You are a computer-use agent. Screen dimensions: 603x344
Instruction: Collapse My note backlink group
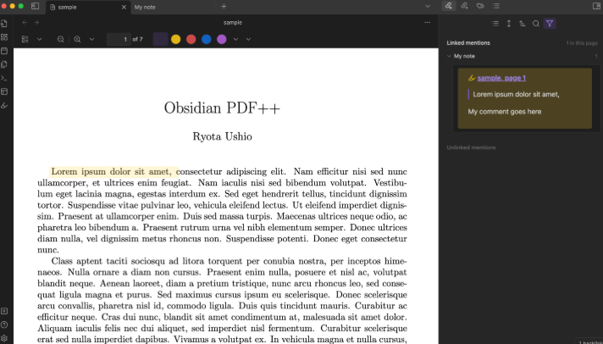pos(449,56)
